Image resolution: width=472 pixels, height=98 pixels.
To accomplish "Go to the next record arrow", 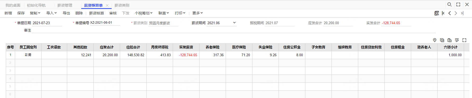I will point(456,13).
